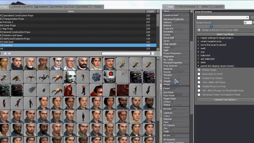Click the prop category list scrollbar

[x=158, y=20]
